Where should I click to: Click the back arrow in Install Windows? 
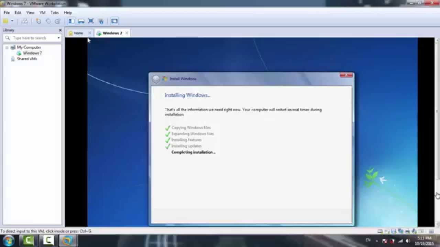coord(156,79)
